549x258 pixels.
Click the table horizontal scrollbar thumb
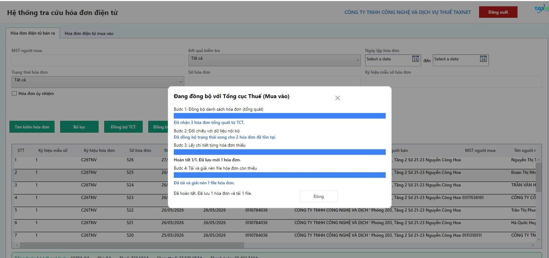[x=132, y=245]
